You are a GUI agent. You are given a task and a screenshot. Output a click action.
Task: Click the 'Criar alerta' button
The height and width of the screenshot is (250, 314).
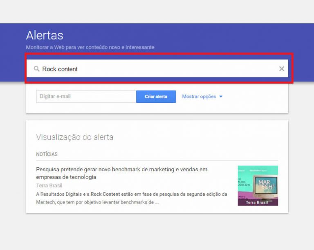pyautogui.click(x=156, y=97)
